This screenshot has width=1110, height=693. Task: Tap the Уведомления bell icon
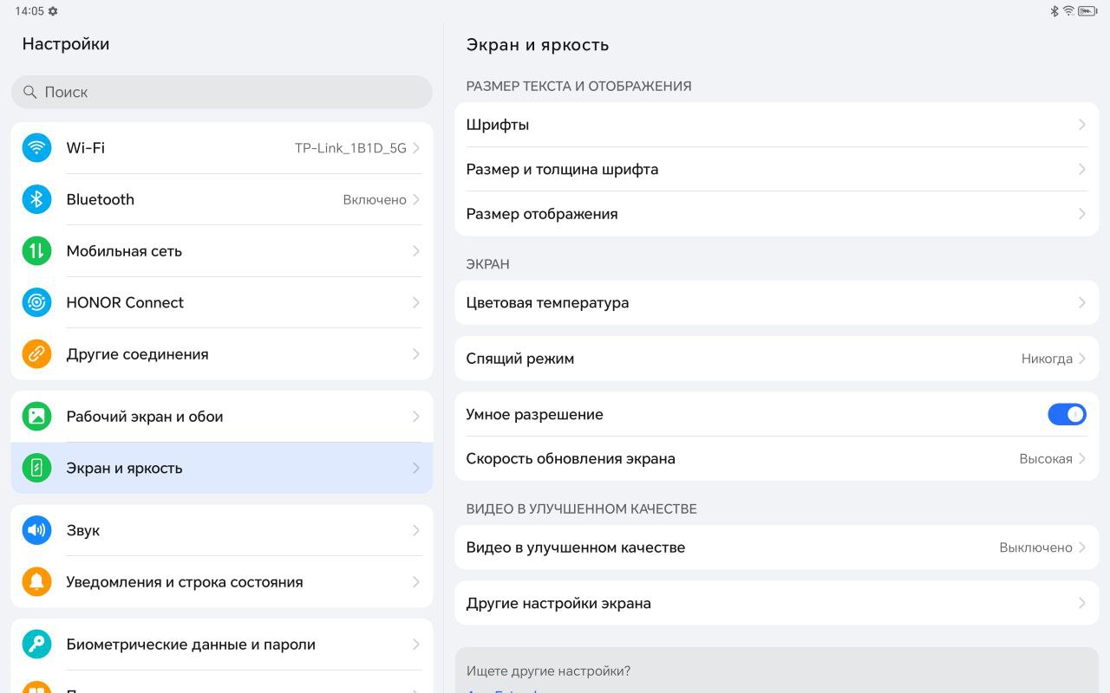coord(36,582)
